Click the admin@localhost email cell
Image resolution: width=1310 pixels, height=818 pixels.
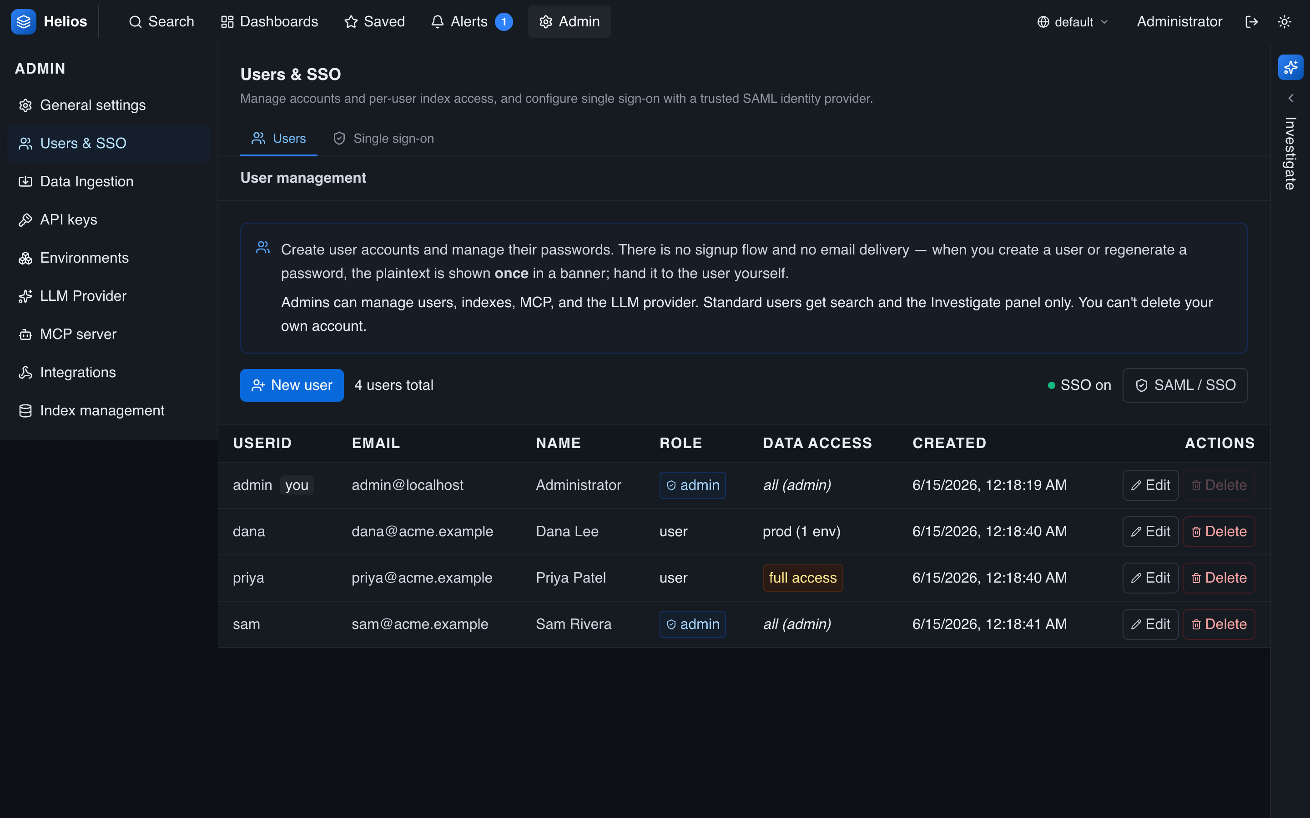pos(408,485)
